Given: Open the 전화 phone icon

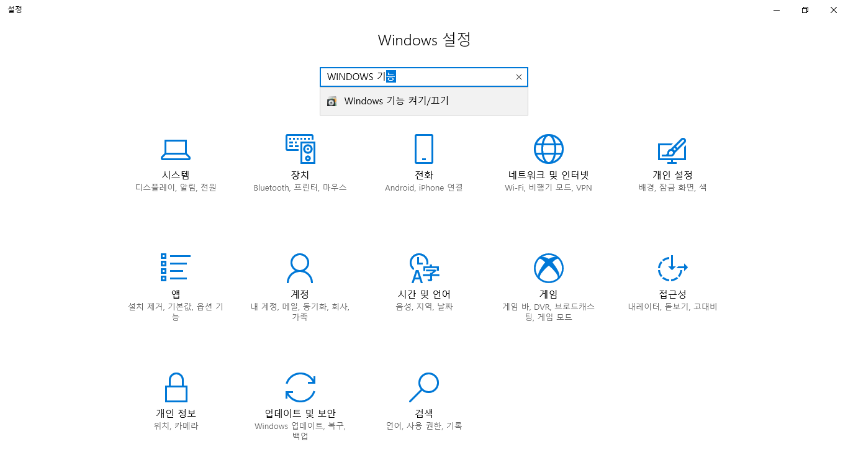Looking at the screenshot, I should tap(424, 149).
